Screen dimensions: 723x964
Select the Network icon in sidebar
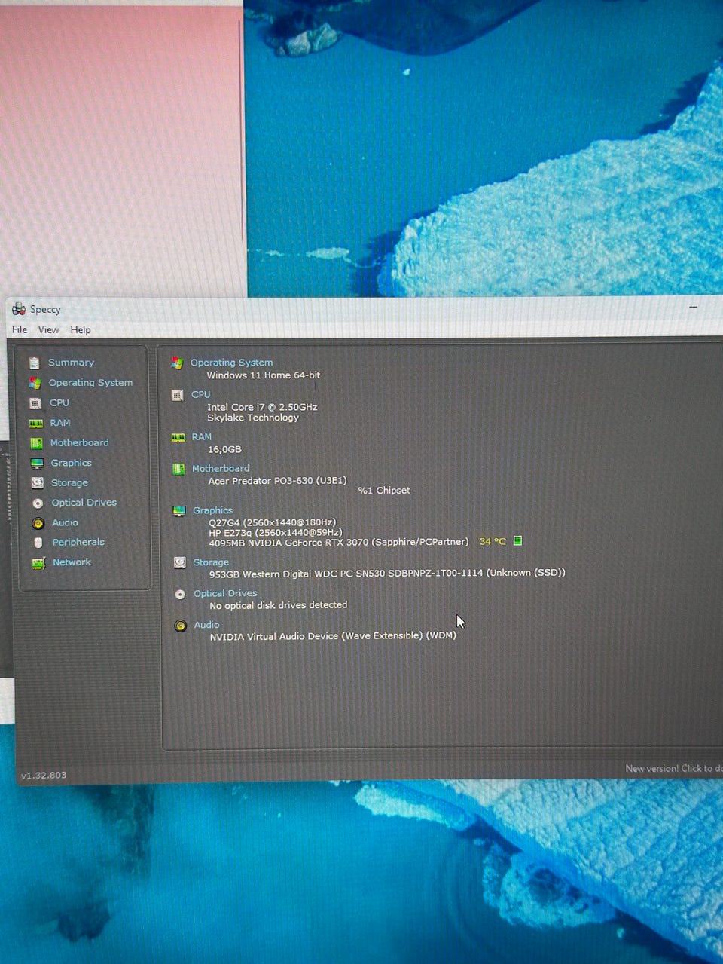[38, 563]
